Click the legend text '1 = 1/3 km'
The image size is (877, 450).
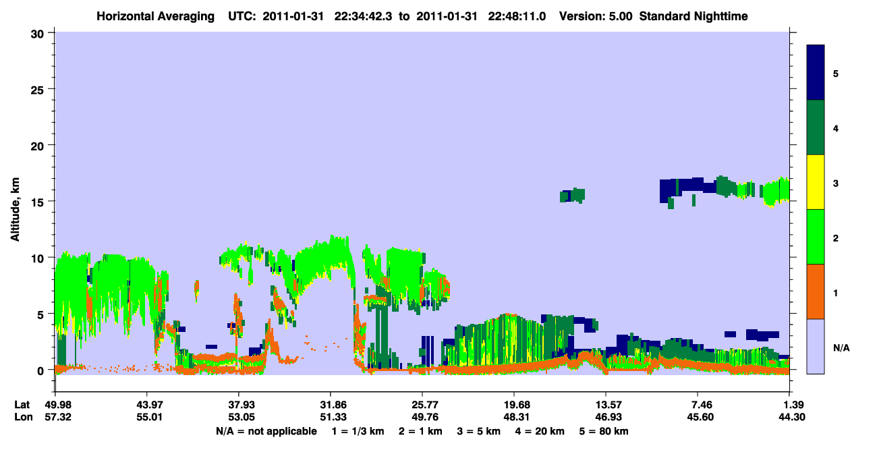[357, 431]
